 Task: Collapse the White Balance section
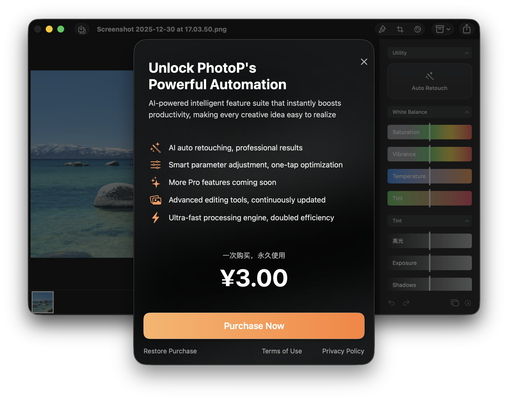pyautogui.click(x=467, y=112)
